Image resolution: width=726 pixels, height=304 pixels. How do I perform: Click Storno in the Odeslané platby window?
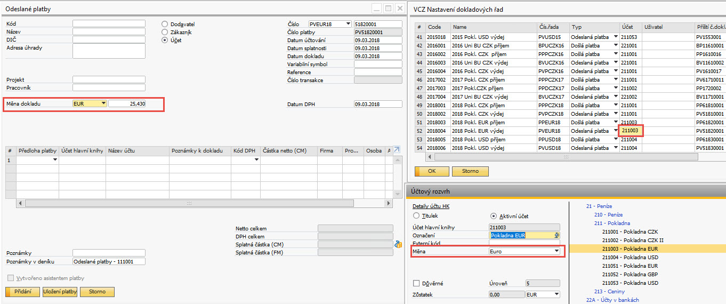pos(97,292)
